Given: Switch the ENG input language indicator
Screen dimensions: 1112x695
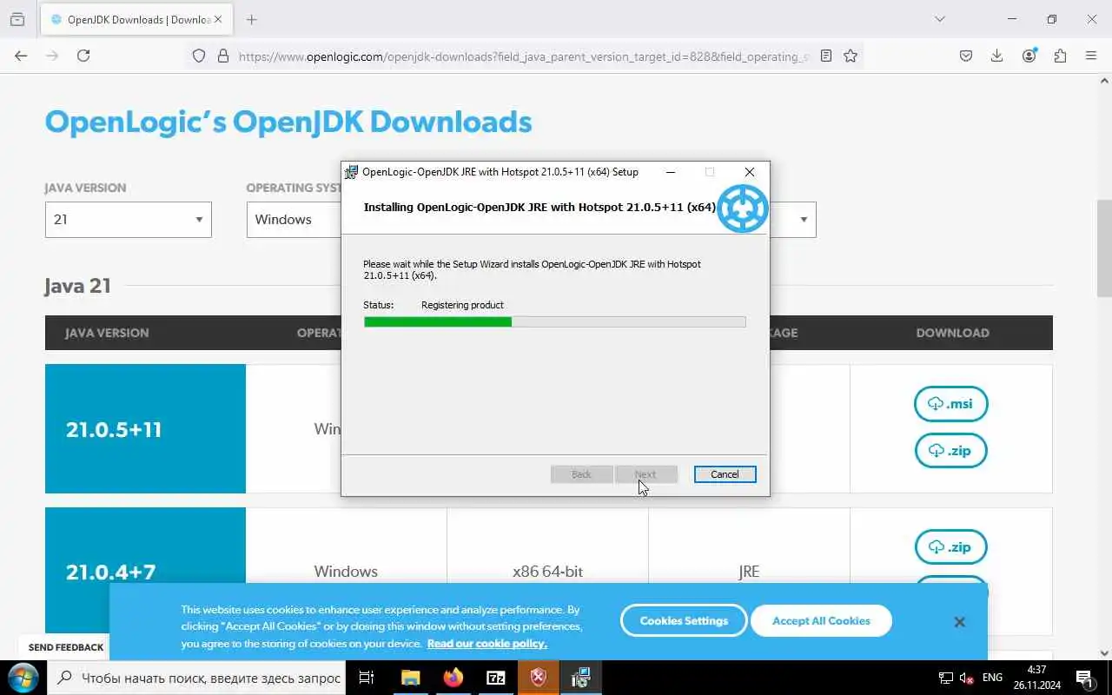Looking at the screenshot, I should [x=992, y=678].
